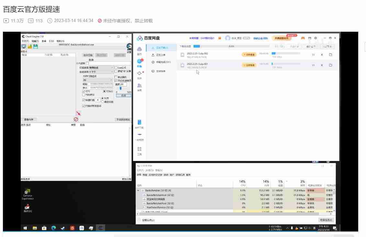Viewport: 366px width, 237px height.
Task: Open File Explorer from taskbar
Action: [x=35, y=228]
